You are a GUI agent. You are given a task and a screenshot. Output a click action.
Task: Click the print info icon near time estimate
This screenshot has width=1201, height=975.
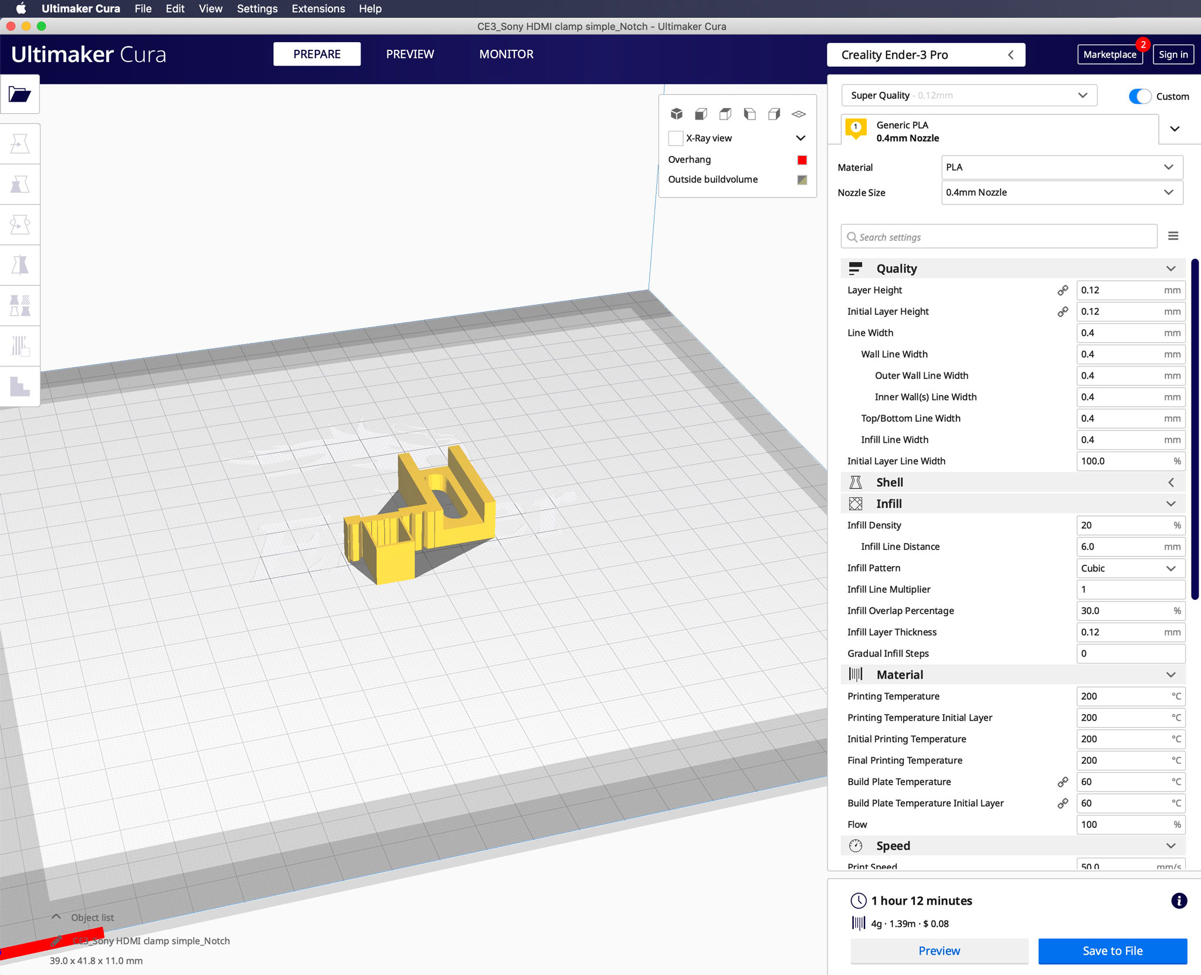point(1179,901)
